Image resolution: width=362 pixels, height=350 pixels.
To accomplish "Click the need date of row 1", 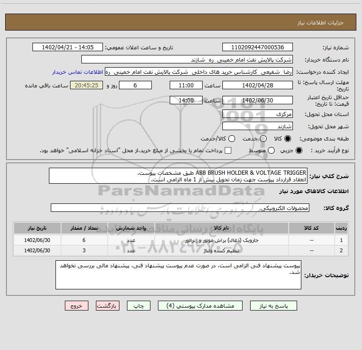I will pos(37,240).
